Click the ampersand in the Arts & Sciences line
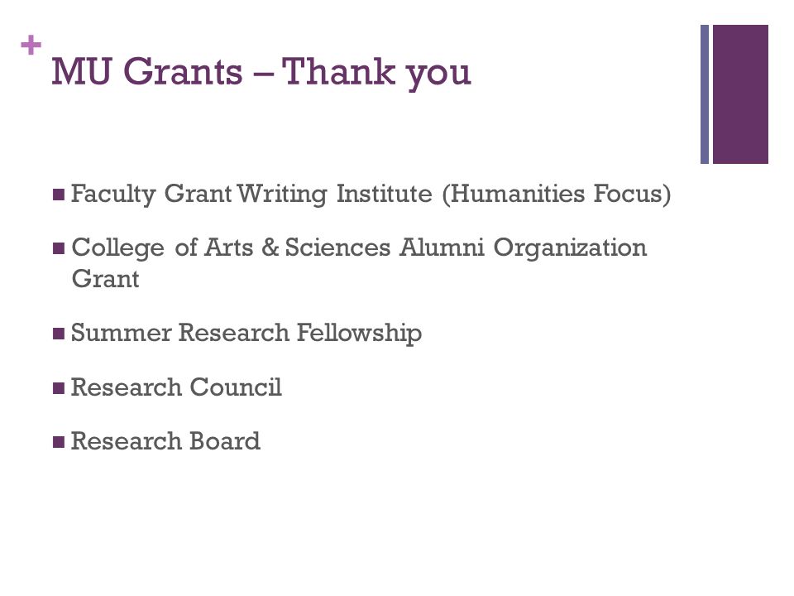This screenshot has height=596, width=794. (x=270, y=248)
